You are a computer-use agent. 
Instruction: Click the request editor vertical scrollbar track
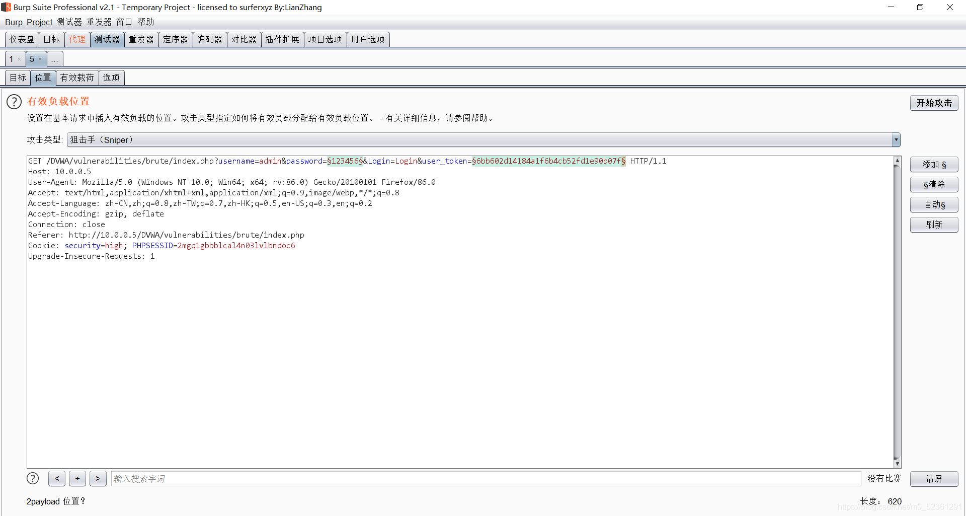[897, 312]
